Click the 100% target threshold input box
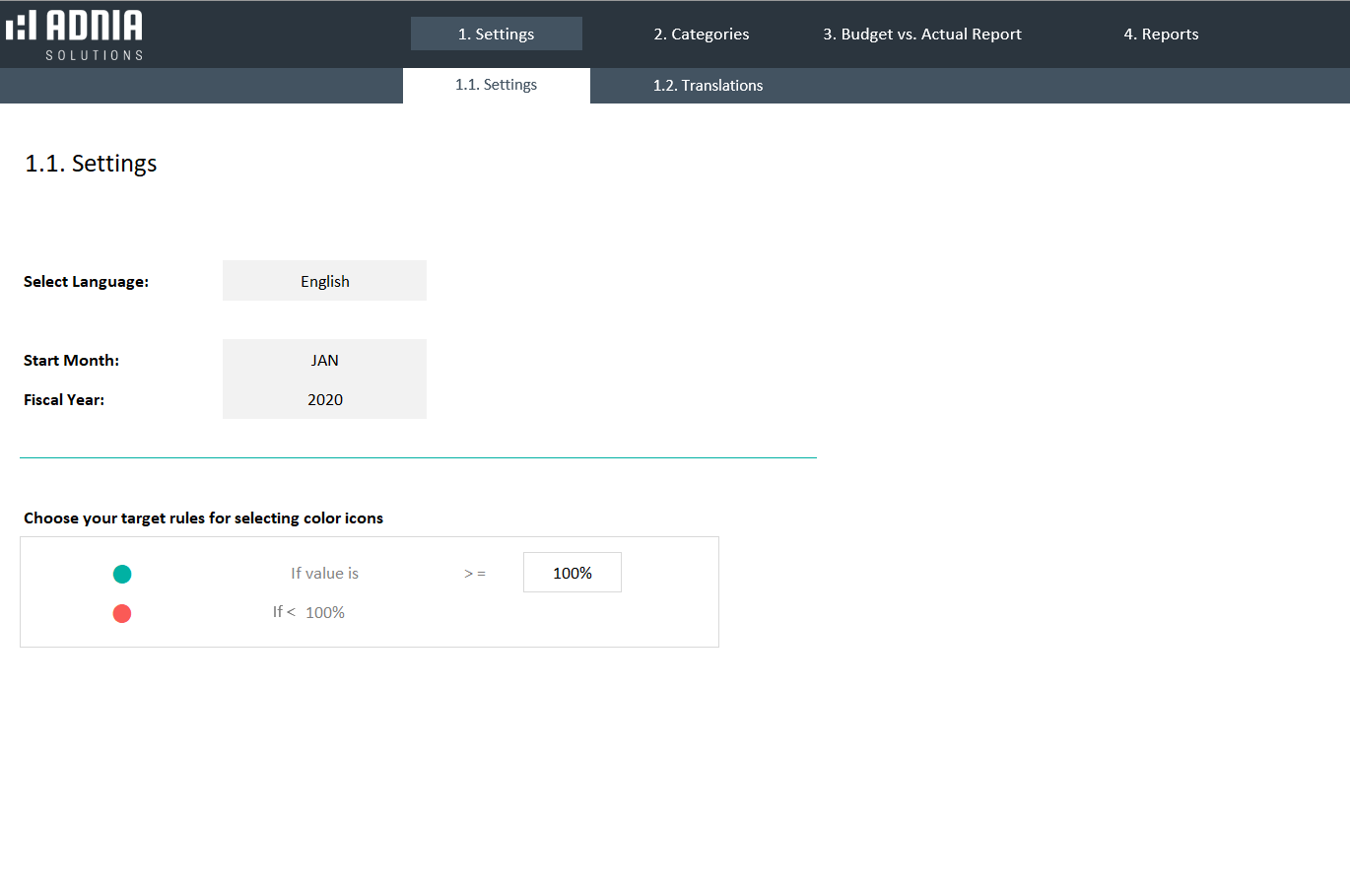 (572, 573)
